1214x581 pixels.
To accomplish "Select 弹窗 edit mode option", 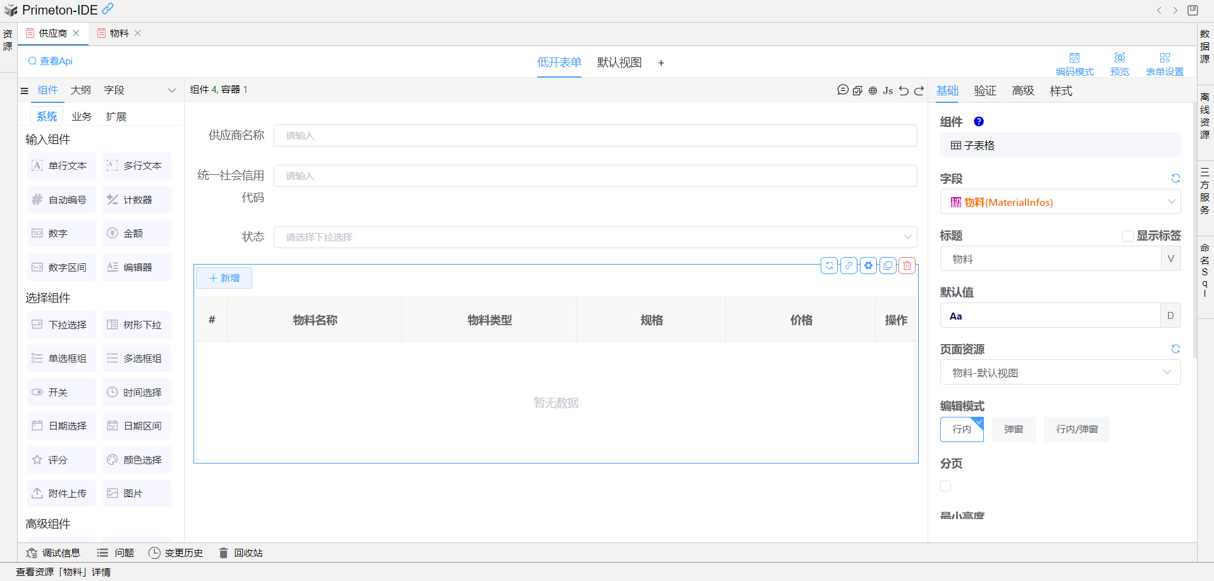I will pyautogui.click(x=1014, y=429).
